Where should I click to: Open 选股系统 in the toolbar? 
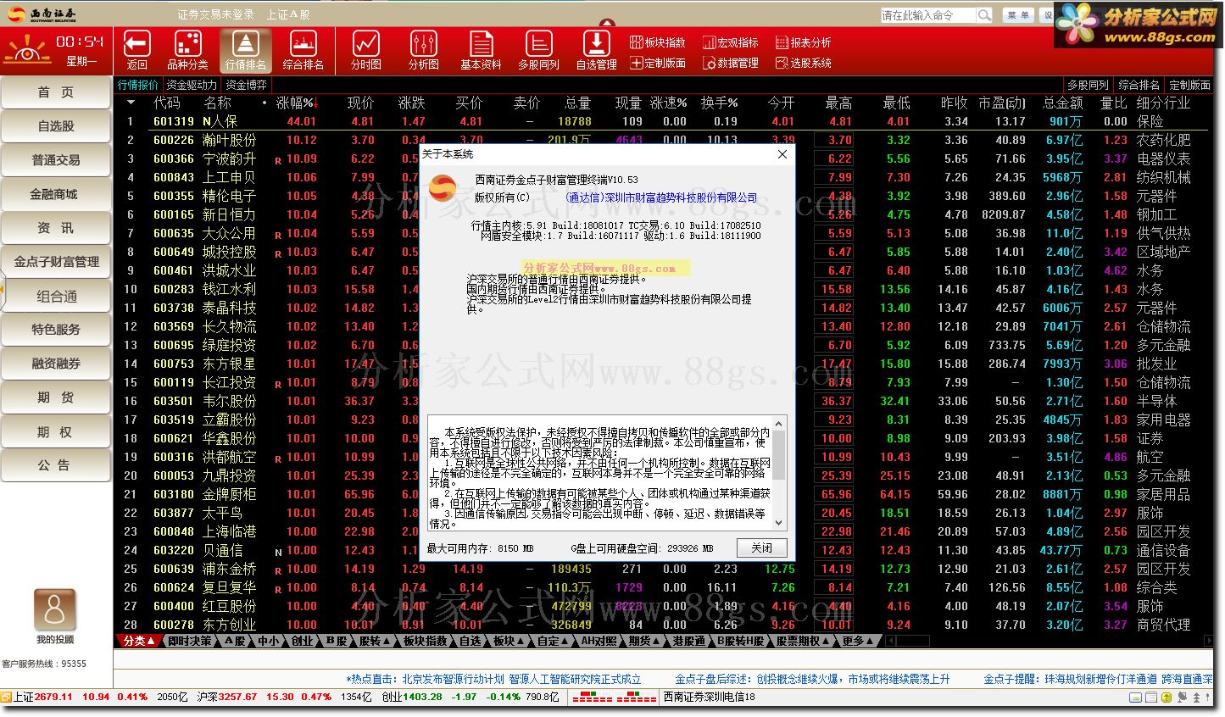click(x=803, y=63)
